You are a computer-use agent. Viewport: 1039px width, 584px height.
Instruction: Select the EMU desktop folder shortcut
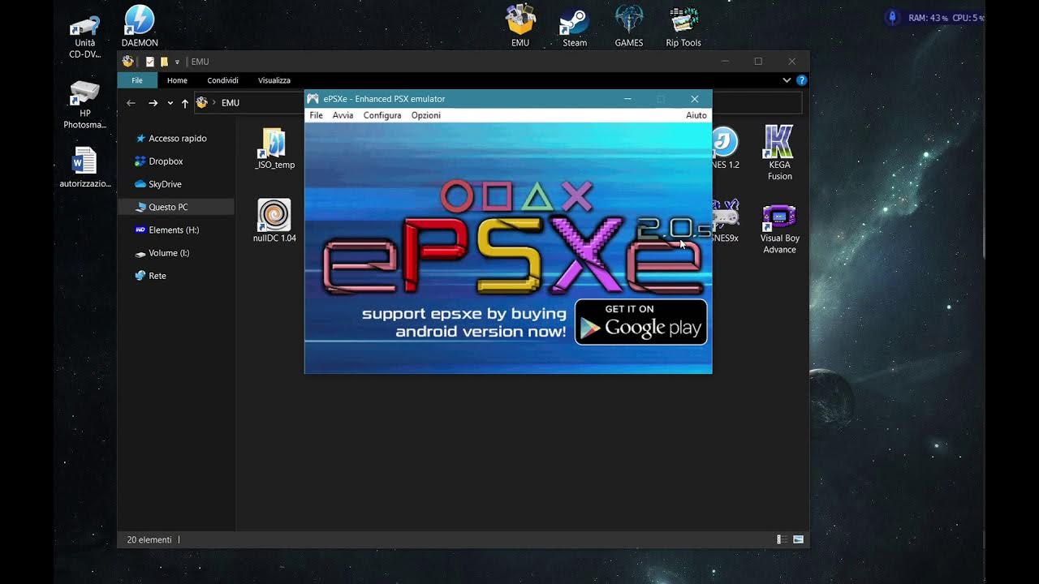(520, 26)
